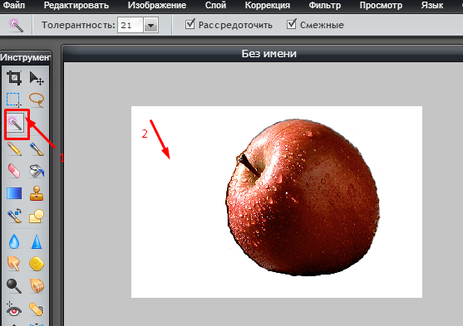Open the Толерантность dropdown arrow
The width and height of the screenshot is (463, 326).
151,25
